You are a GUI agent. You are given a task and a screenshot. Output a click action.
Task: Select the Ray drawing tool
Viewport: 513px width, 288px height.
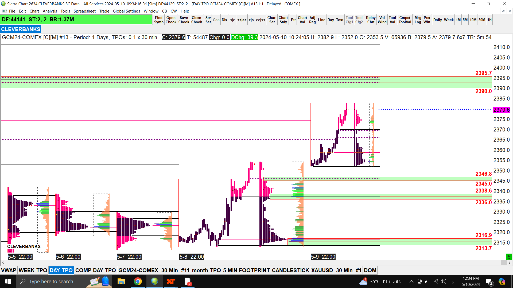pyautogui.click(x=331, y=20)
